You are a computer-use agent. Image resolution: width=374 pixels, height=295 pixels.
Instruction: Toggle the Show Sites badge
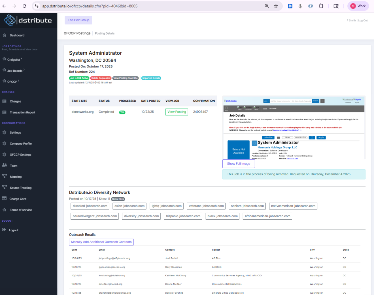pyautogui.click(x=118, y=199)
